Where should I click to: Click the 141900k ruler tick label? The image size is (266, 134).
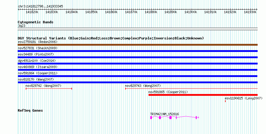(191, 12)
